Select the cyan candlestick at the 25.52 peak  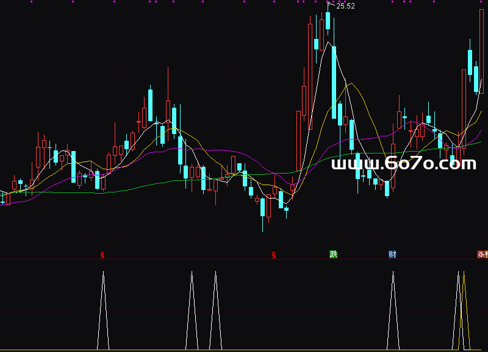[x=328, y=18]
